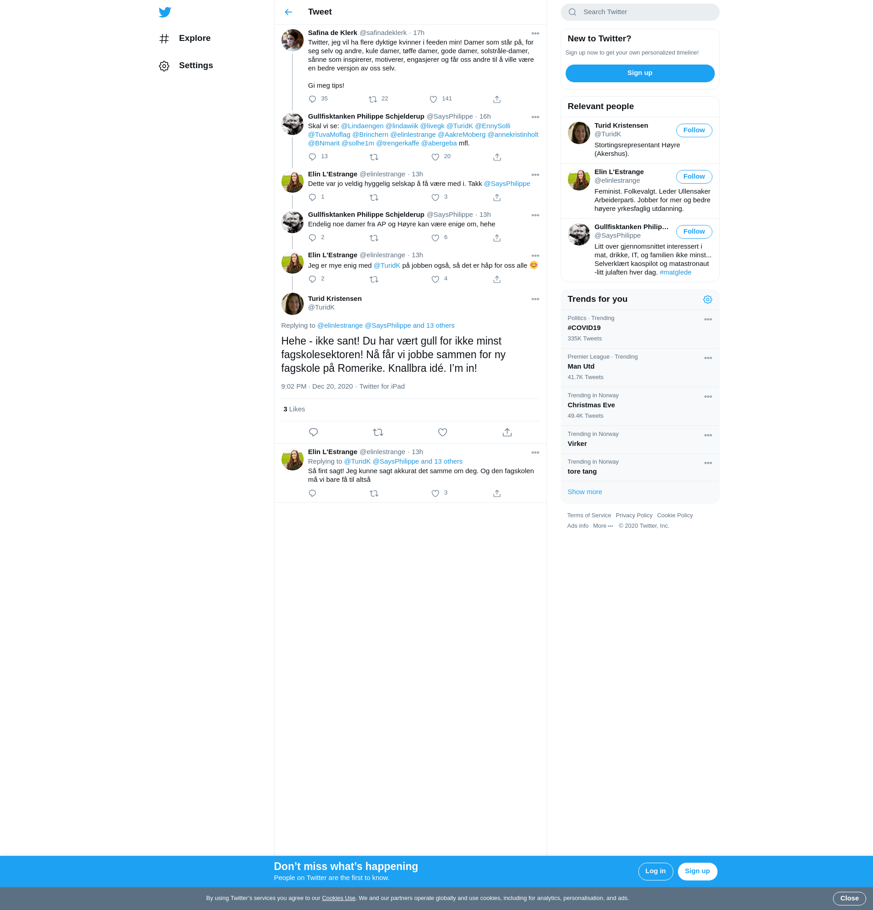Open the @SaysPhilippe mention in Elin's tweet
Image resolution: width=873 pixels, height=910 pixels.
(507, 184)
